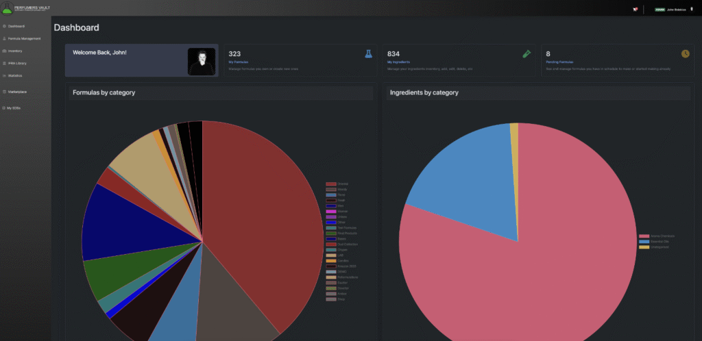Screen dimensions: 702x341
Task: Click the 323 formulas count
Action: point(234,53)
